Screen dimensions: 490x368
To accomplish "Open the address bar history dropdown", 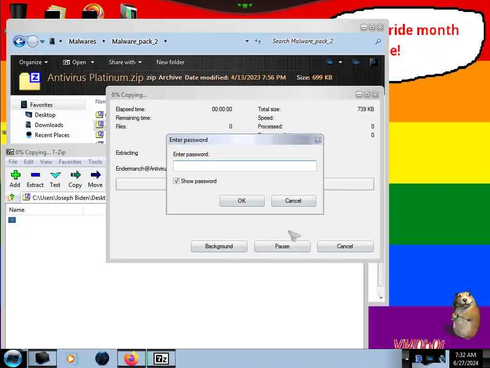I will pyautogui.click(x=247, y=41).
